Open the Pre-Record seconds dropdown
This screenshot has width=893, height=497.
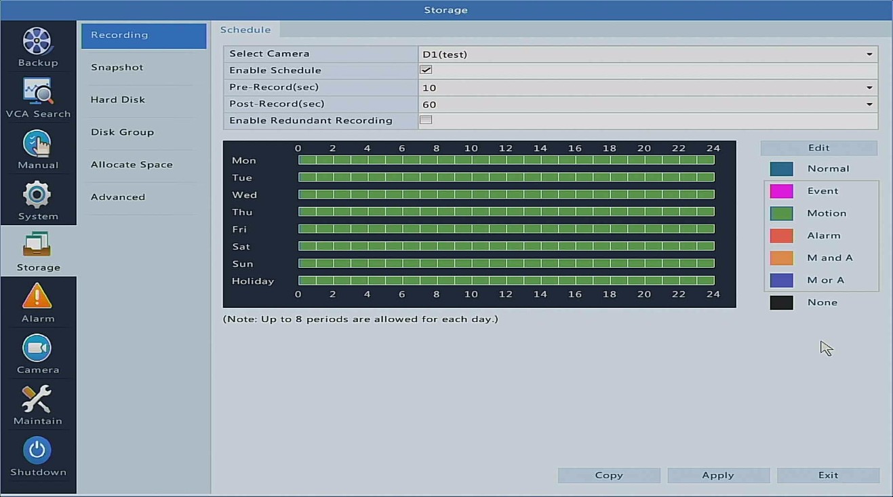click(869, 87)
